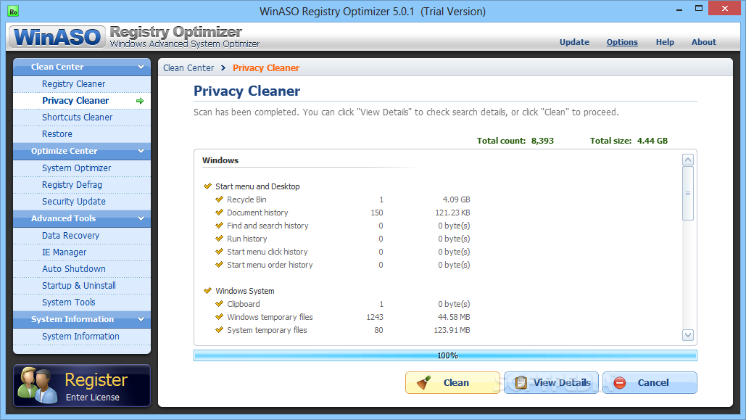
Task: Open System Optimizer in sidebar
Action: [x=82, y=168]
